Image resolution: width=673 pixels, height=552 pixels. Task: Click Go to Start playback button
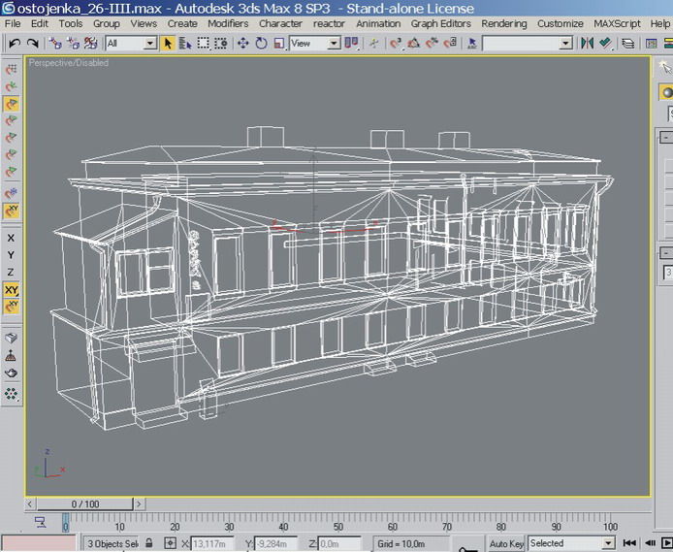click(629, 543)
